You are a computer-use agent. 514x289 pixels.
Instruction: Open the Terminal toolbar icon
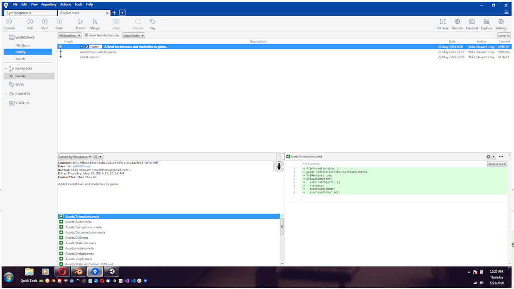(x=471, y=23)
